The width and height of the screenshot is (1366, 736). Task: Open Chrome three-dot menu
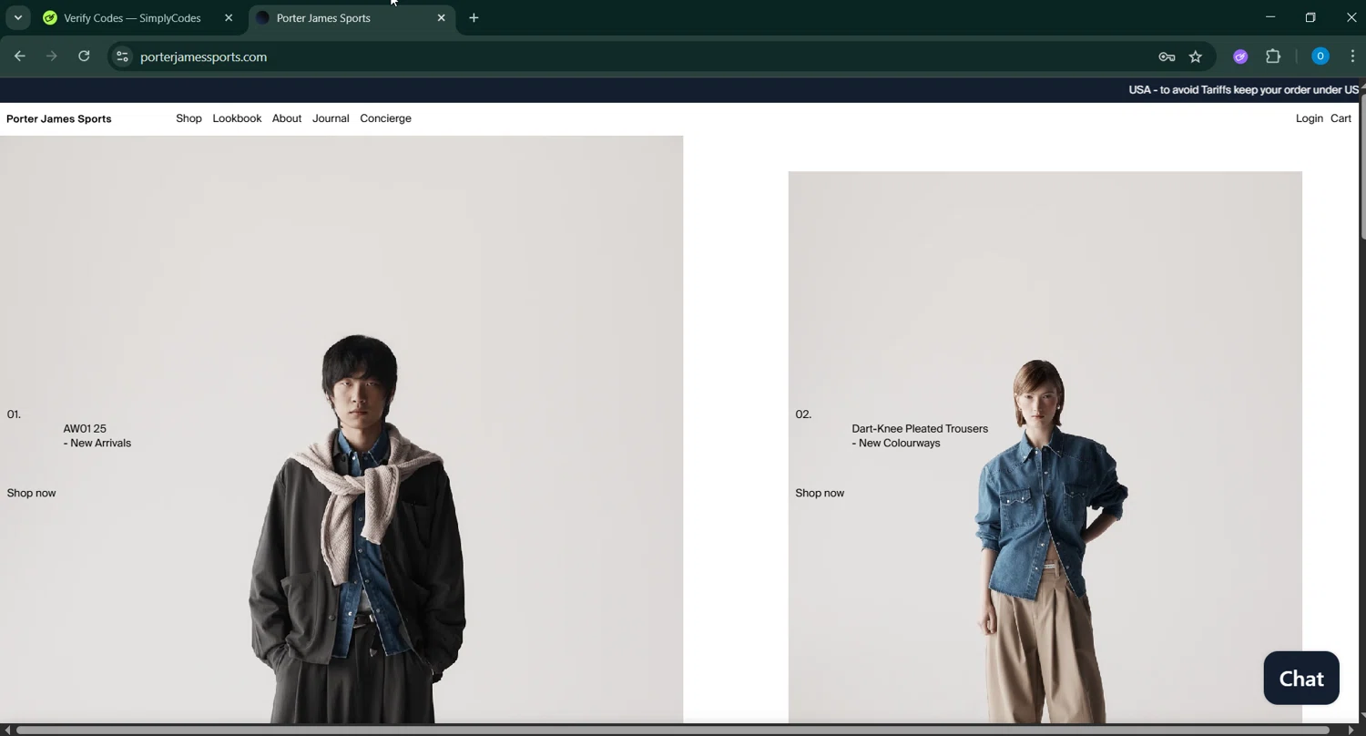(x=1352, y=56)
